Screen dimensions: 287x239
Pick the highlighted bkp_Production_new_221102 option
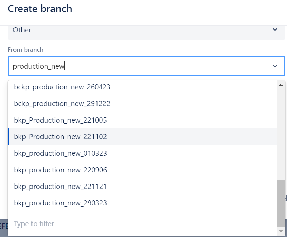click(61, 137)
